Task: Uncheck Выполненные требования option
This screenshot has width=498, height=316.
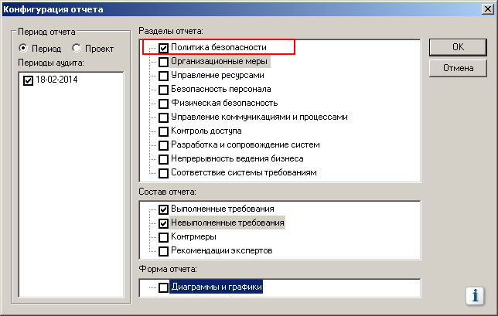Action: pos(163,209)
